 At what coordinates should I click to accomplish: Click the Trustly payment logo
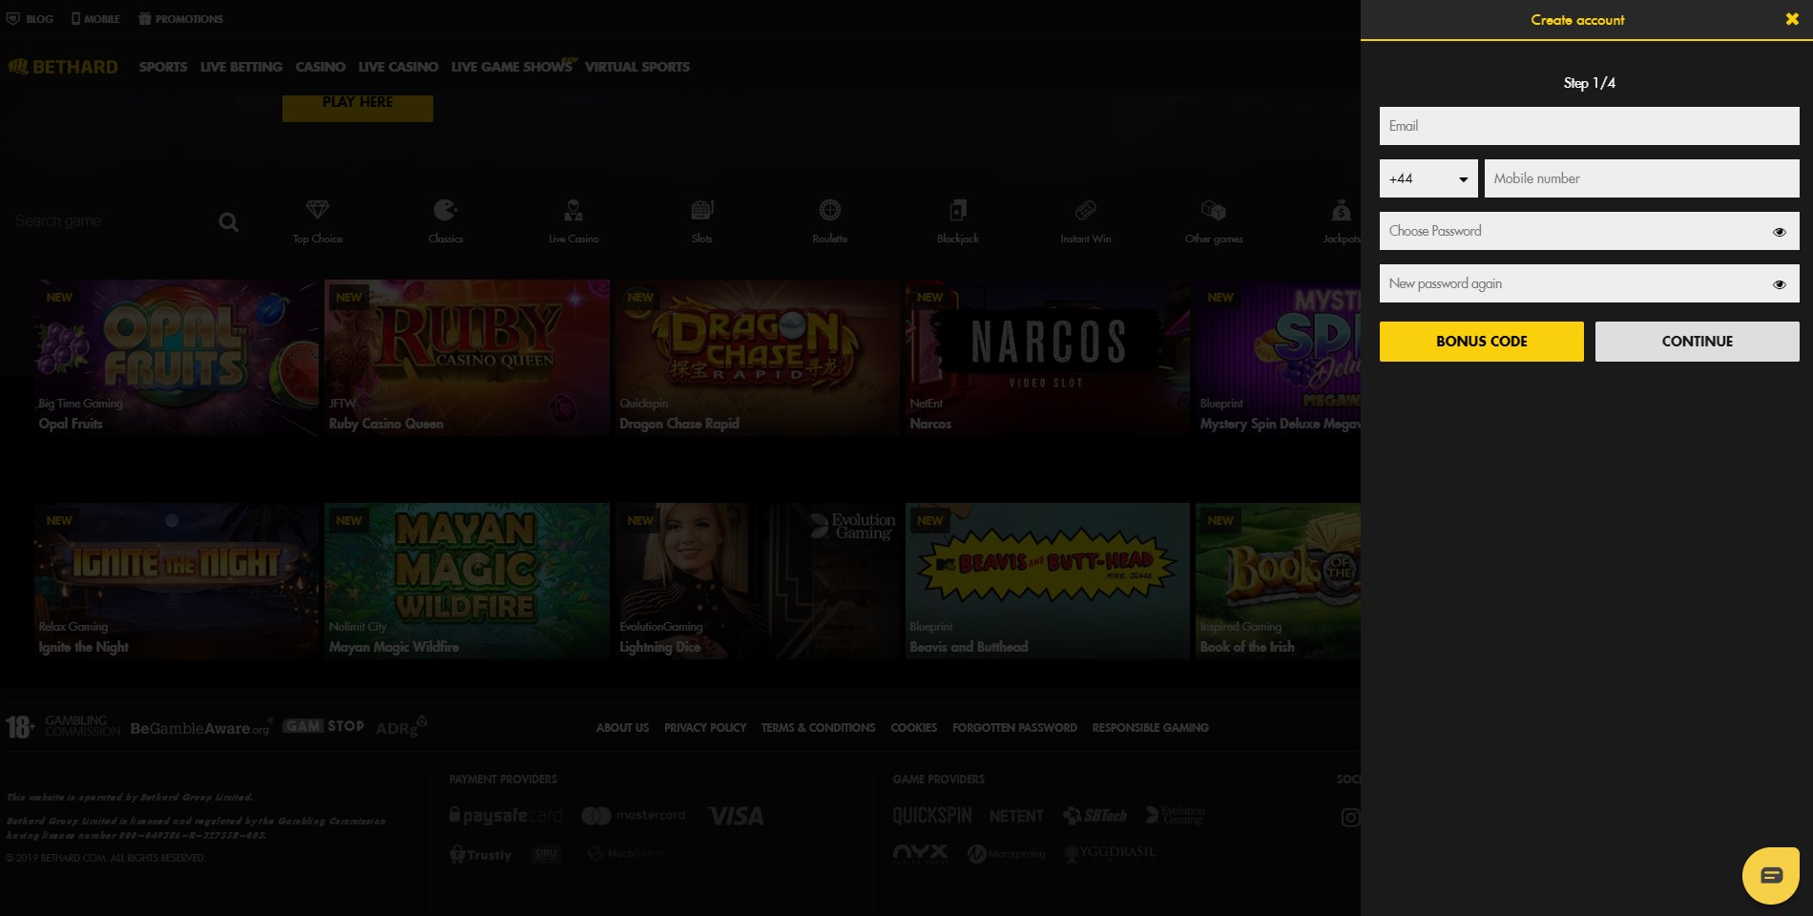pyautogui.click(x=481, y=855)
